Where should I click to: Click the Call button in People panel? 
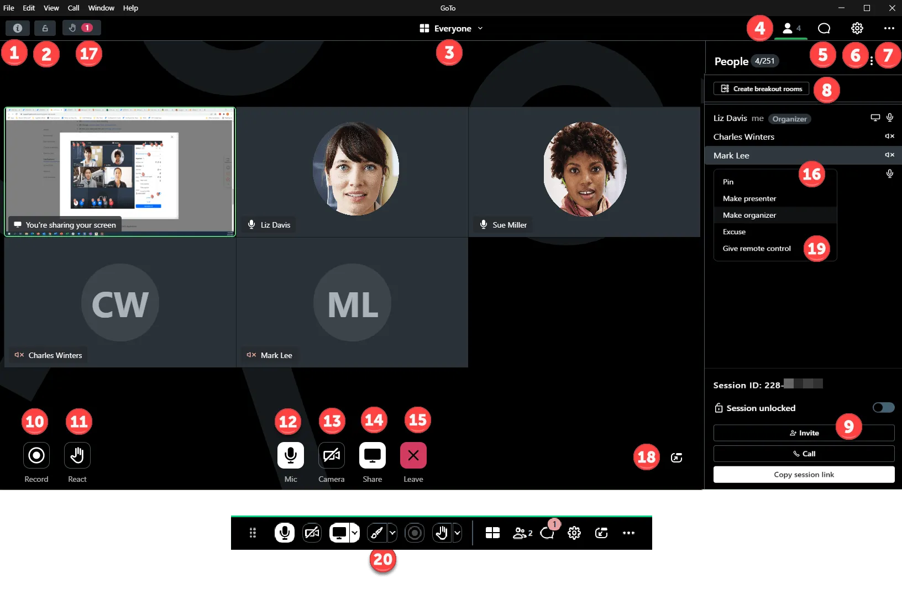(x=804, y=454)
